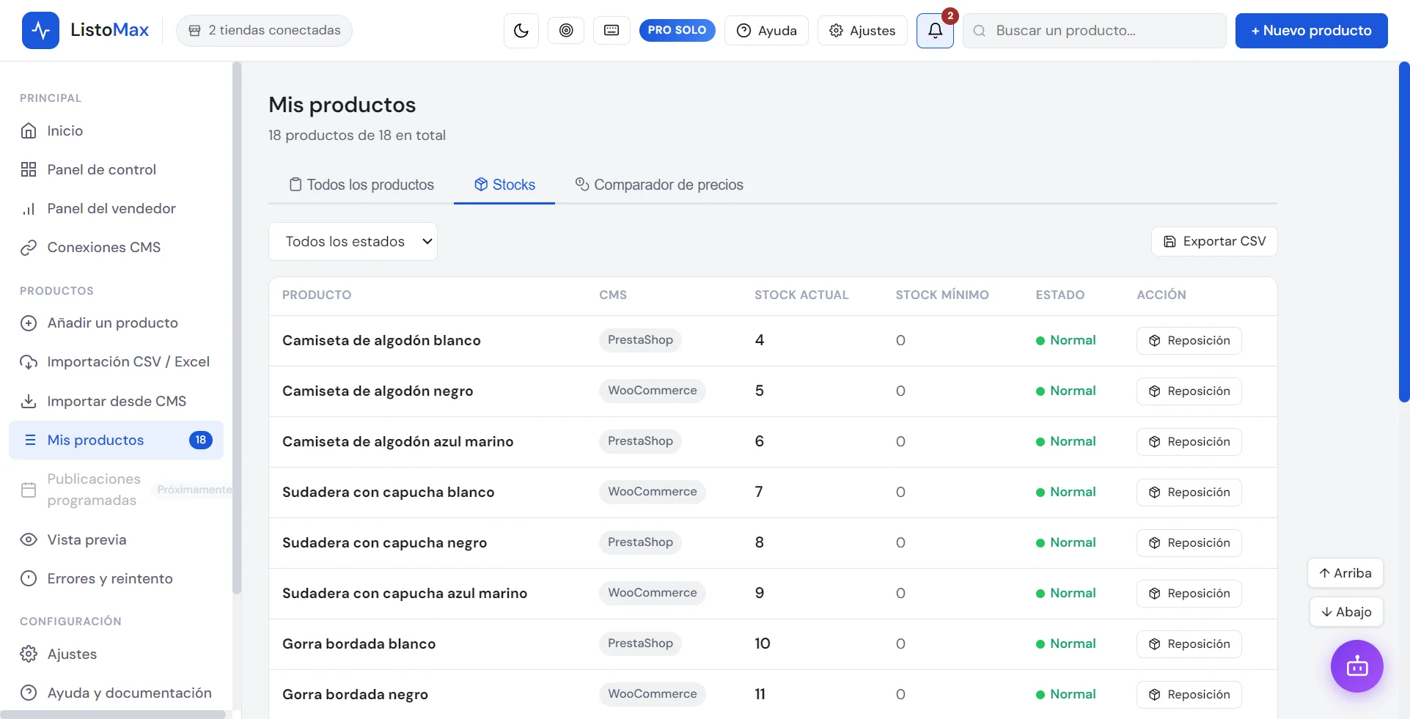This screenshot has height=719, width=1410.
Task: Open Errores y reintento
Action: coord(117,578)
